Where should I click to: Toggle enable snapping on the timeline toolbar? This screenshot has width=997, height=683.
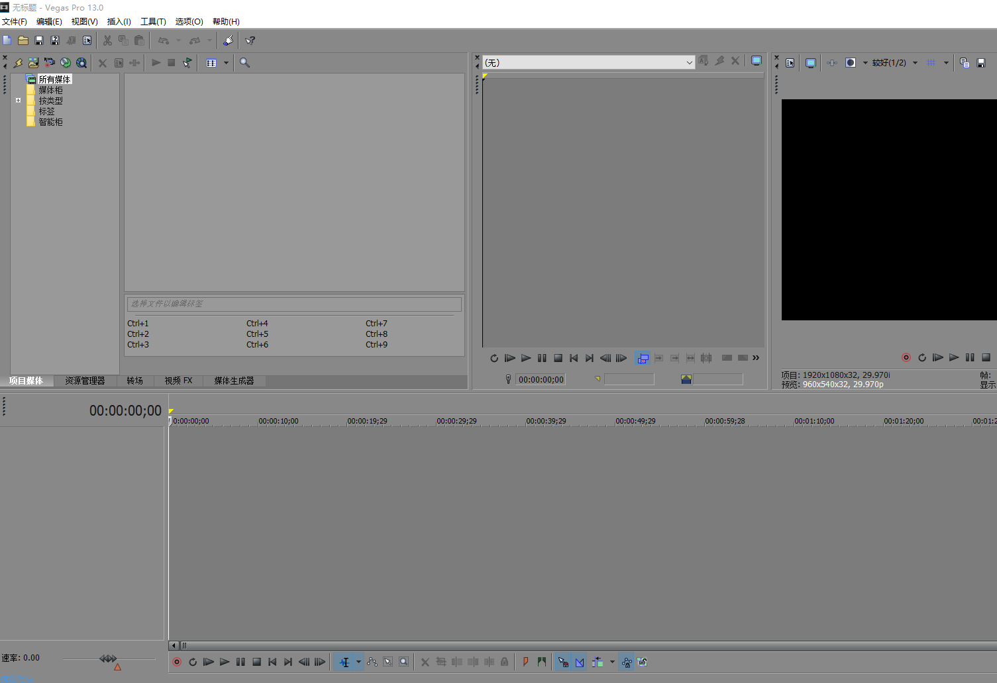tap(563, 662)
